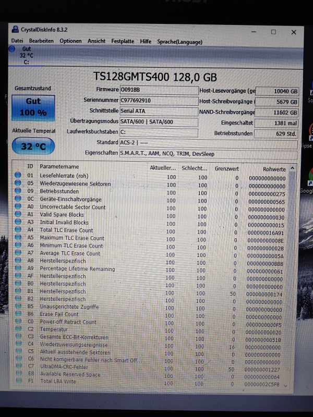Click status dot for B6 Erase Fail Count
This screenshot has width=313, height=417.
(x=18, y=314)
